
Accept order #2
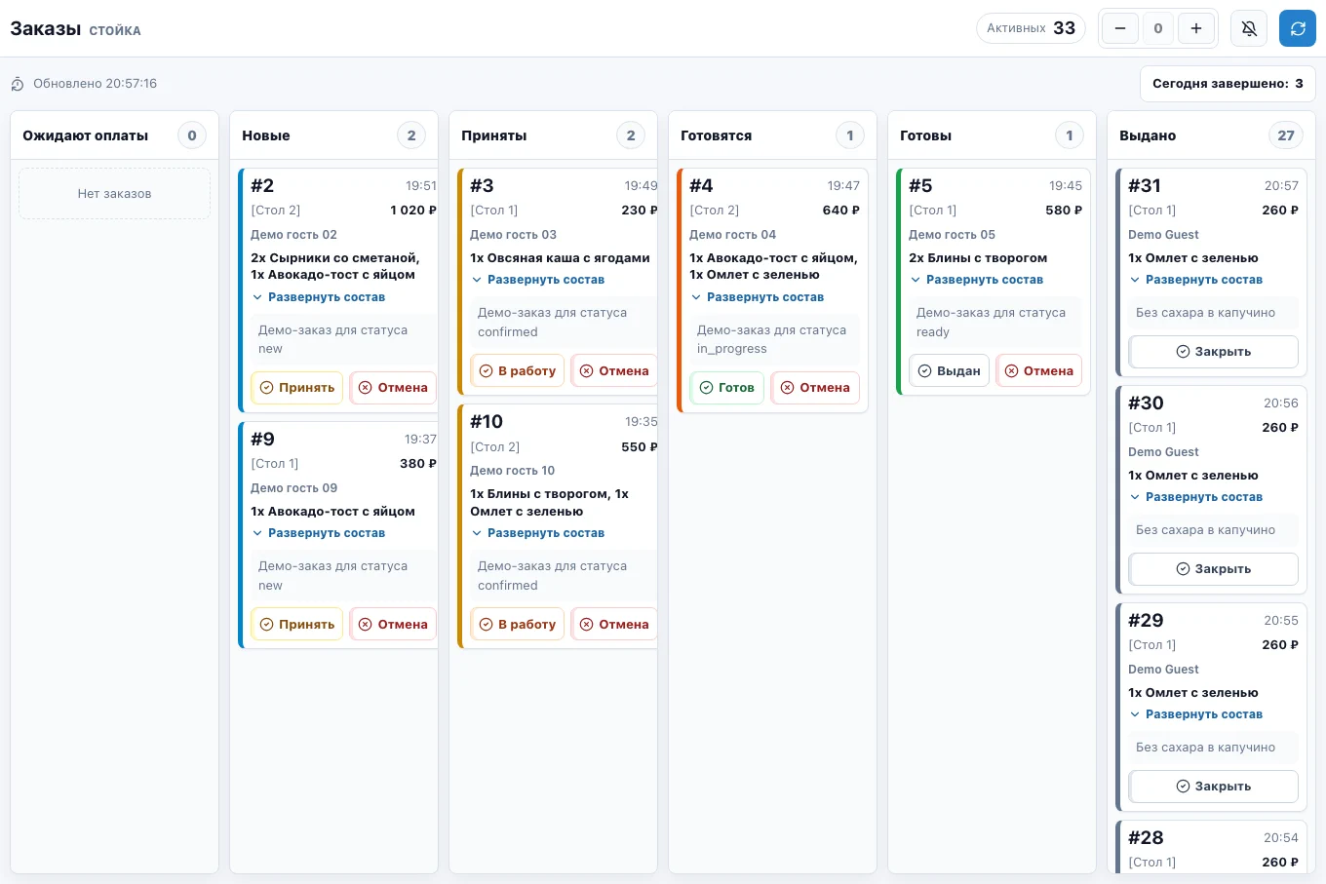click(x=296, y=388)
